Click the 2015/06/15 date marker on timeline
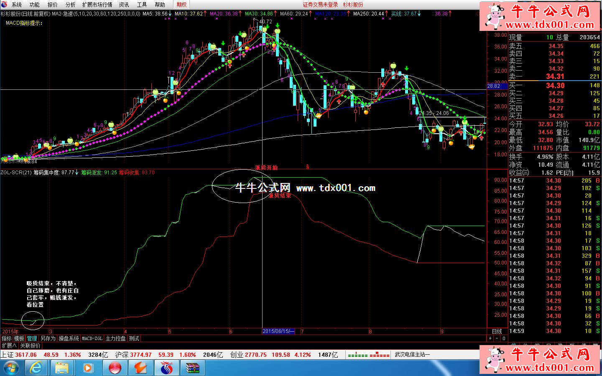Viewport: 602px width, 376px height. (x=278, y=331)
